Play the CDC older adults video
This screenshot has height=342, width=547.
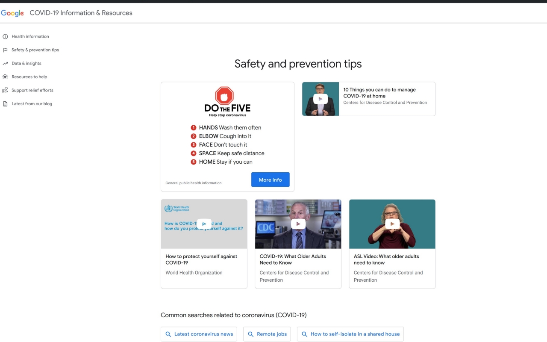[x=298, y=224]
